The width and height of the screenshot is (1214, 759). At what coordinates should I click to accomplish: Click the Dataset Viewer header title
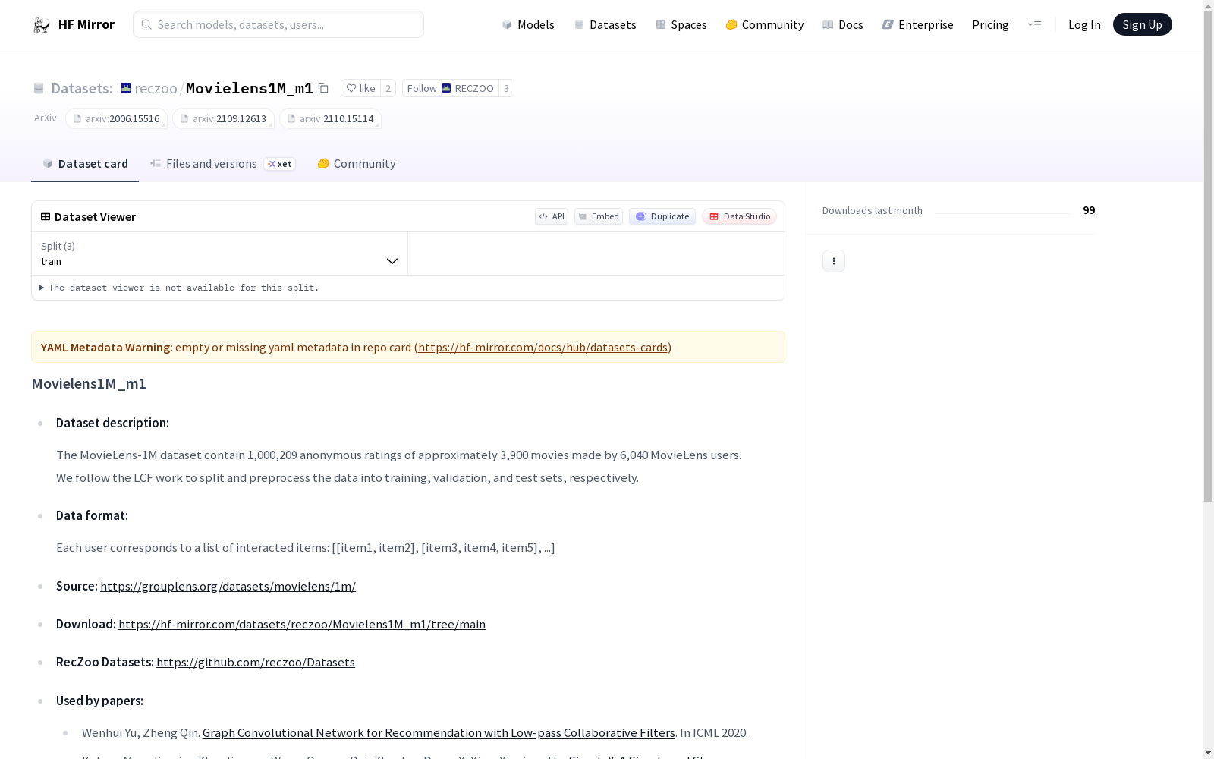pos(95,216)
